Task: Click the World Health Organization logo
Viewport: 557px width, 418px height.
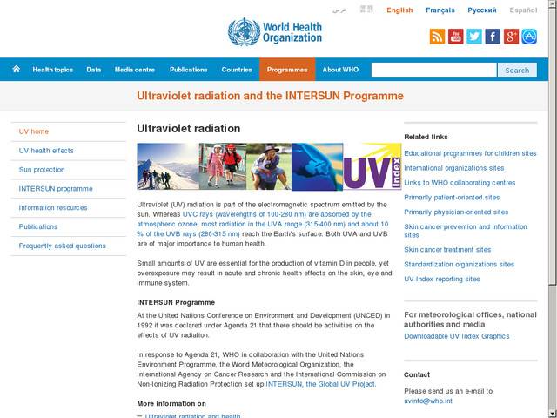Action: coord(275,32)
